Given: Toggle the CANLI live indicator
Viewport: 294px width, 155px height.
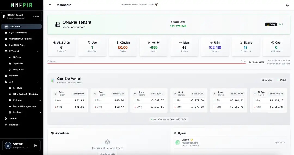Looking at the screenshot, I should (x=281, y=80).
